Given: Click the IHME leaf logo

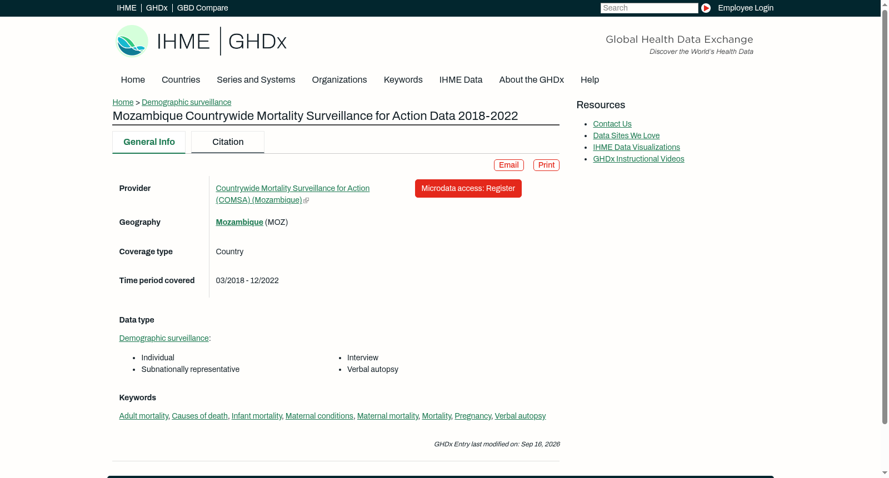Looking at the screenshot, I should (x=132, y=41).
